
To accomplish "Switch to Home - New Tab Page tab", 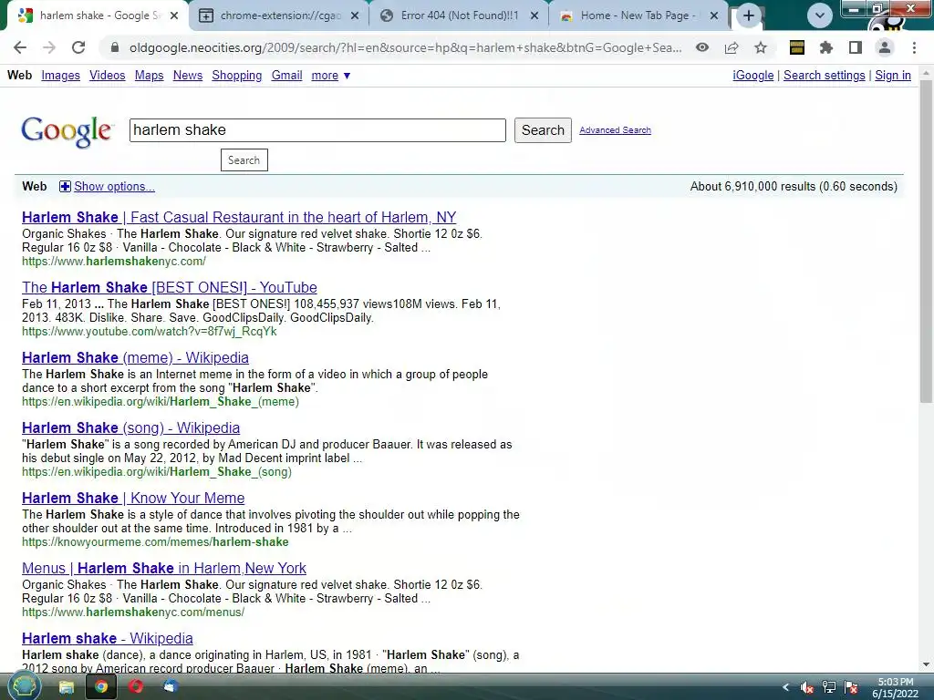I will point(638,15).
